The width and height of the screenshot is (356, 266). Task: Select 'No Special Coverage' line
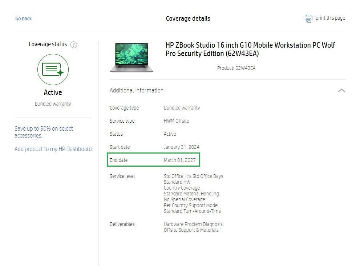pos(185,199)
